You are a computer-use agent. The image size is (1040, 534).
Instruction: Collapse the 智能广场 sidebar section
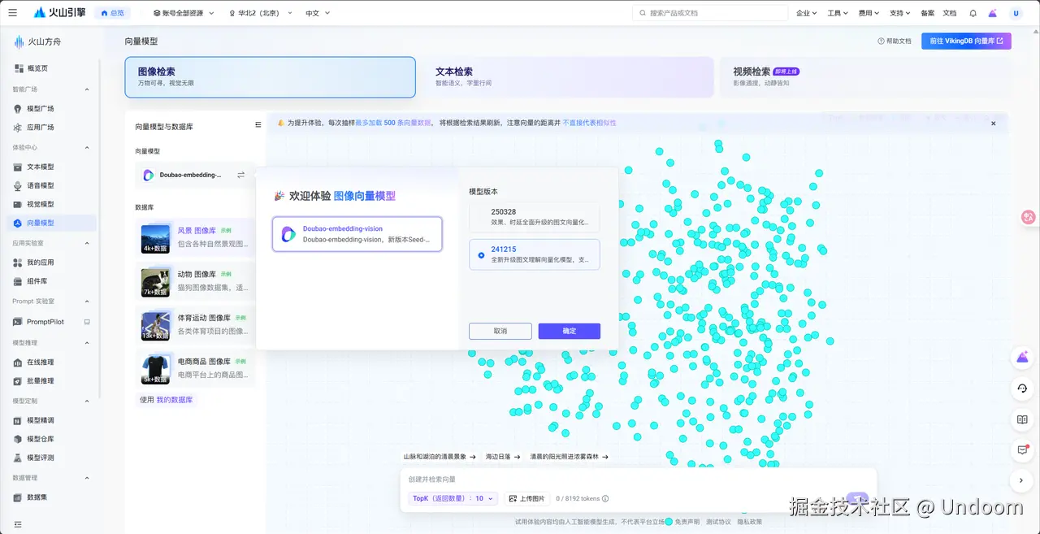tap(87, 89)
